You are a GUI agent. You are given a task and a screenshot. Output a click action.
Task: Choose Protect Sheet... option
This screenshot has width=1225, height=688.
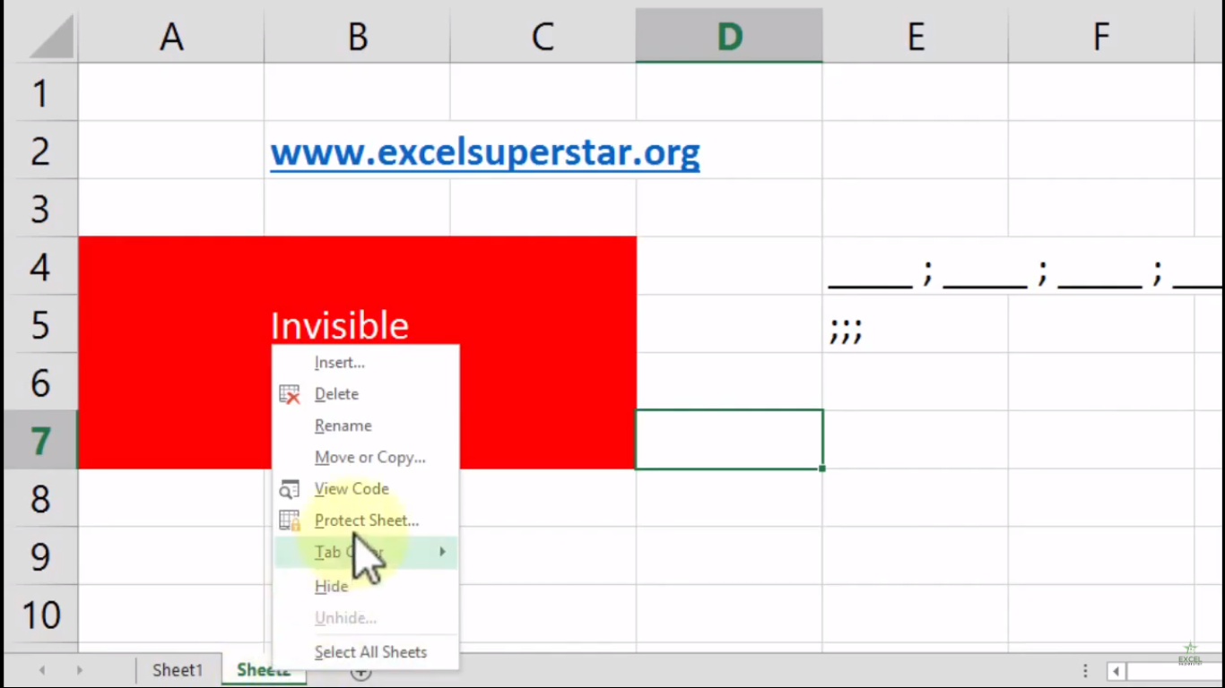tap(366, 520)
